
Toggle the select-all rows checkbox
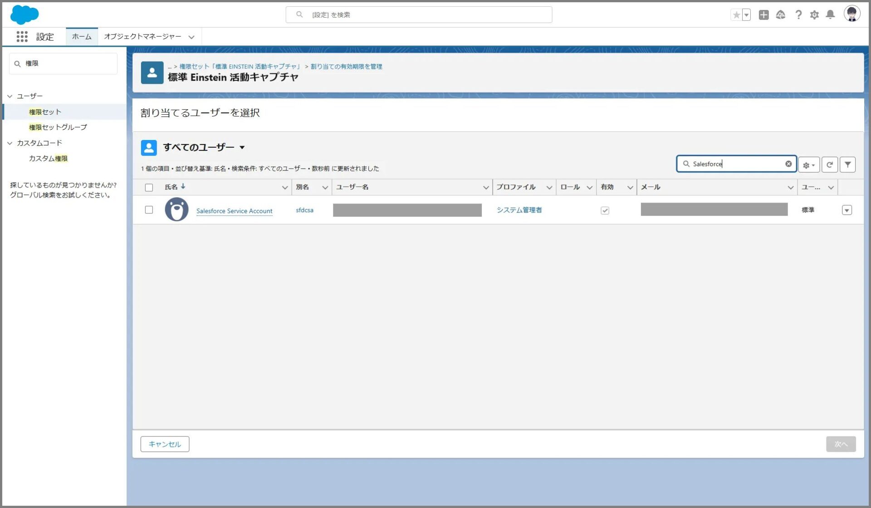[x=149, y=188]
